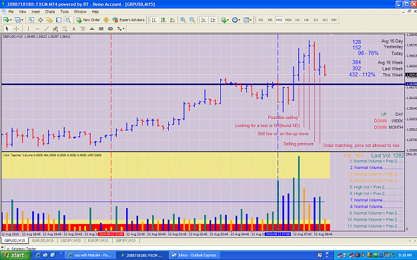
Task: Switch to bar chart display
Action: 154,20
